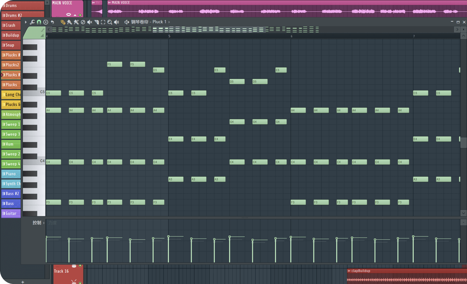Select the Piano pattern
467x284 pixels.
[11, 174]
